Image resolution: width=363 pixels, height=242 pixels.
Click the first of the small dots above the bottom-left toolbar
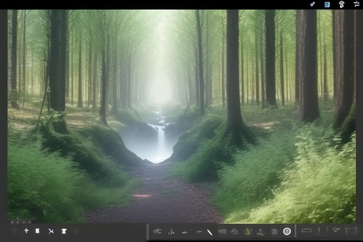[x=13, y=222]
